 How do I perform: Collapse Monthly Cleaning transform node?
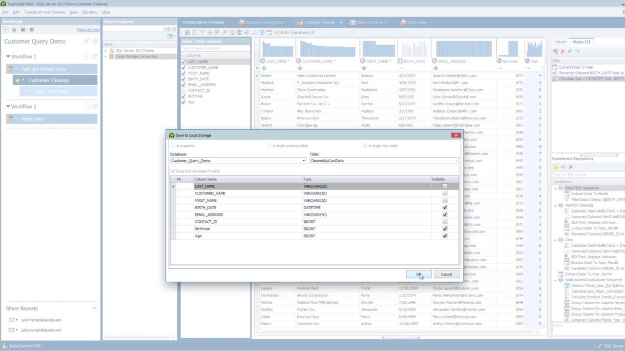[x=555, y=205]
